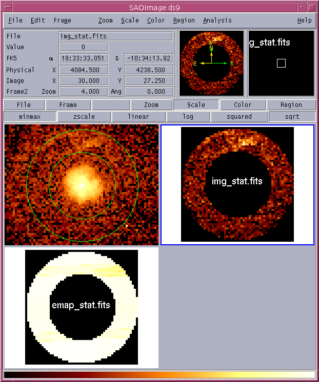Viewport: 319px width, 382px height.
Task: Open the Help menu
Action: [304, 20]
